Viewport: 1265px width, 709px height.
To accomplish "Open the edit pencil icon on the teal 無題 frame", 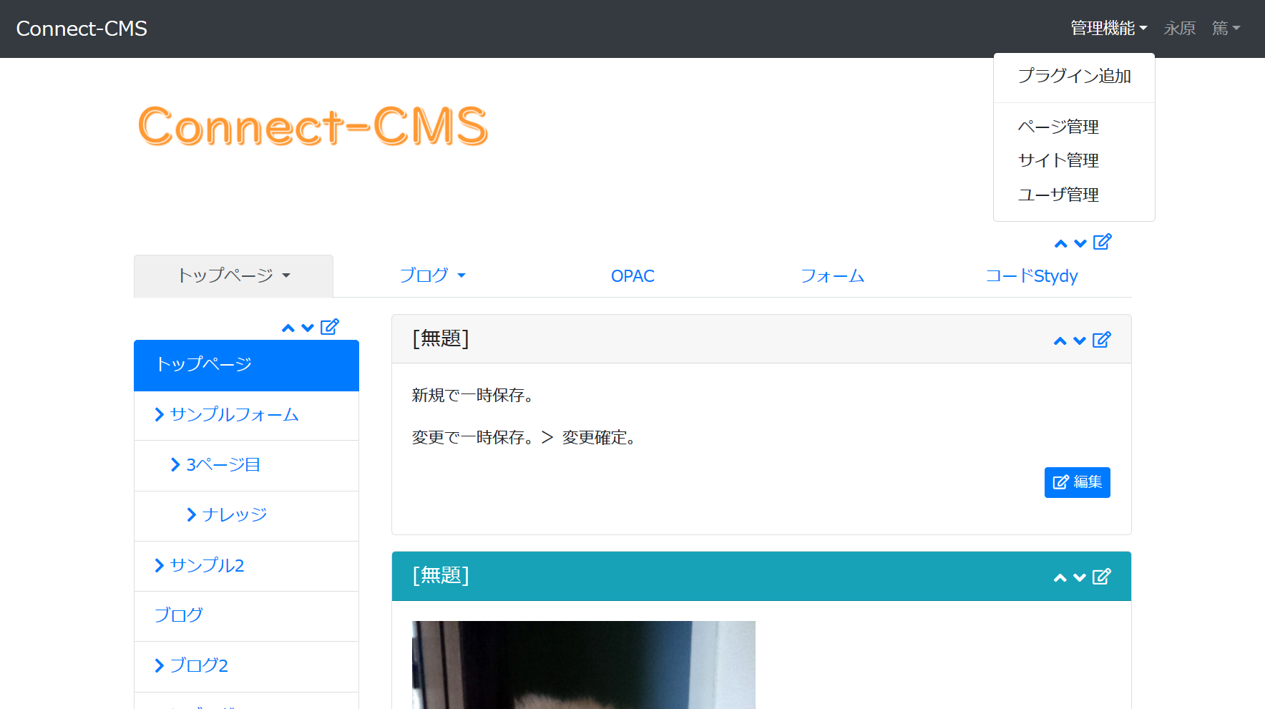I will [x=1102, y=576].
